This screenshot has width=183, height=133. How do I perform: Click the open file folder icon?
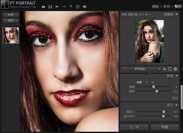tap(43, 7)
